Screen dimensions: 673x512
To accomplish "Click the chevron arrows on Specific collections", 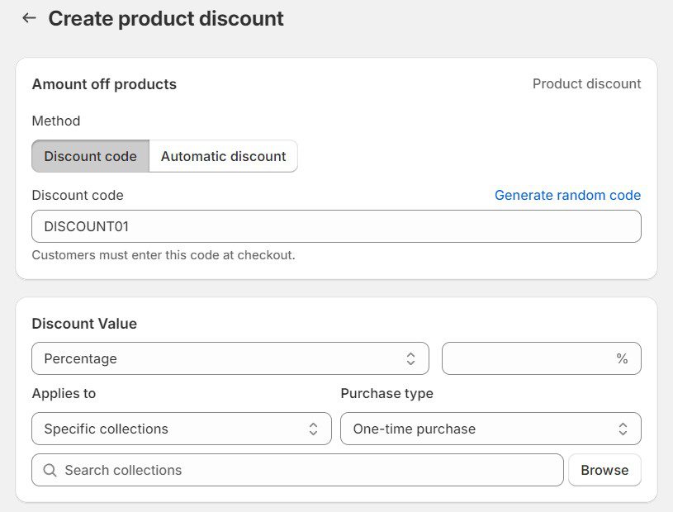I will pos(314,429).
